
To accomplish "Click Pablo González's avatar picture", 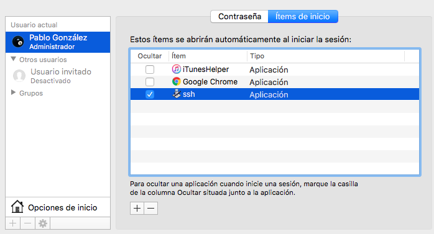I will (x=18, y=42).
